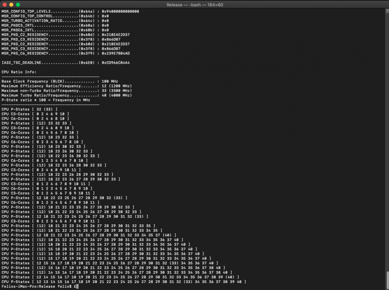This screenshot has width=389, height=290.
Task: Click the window title 'Release — -bash — 164×60'
Action: 195,5
